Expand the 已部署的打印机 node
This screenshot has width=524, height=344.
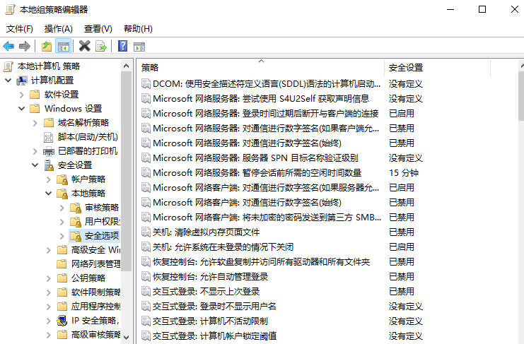(x=35, y=151)
